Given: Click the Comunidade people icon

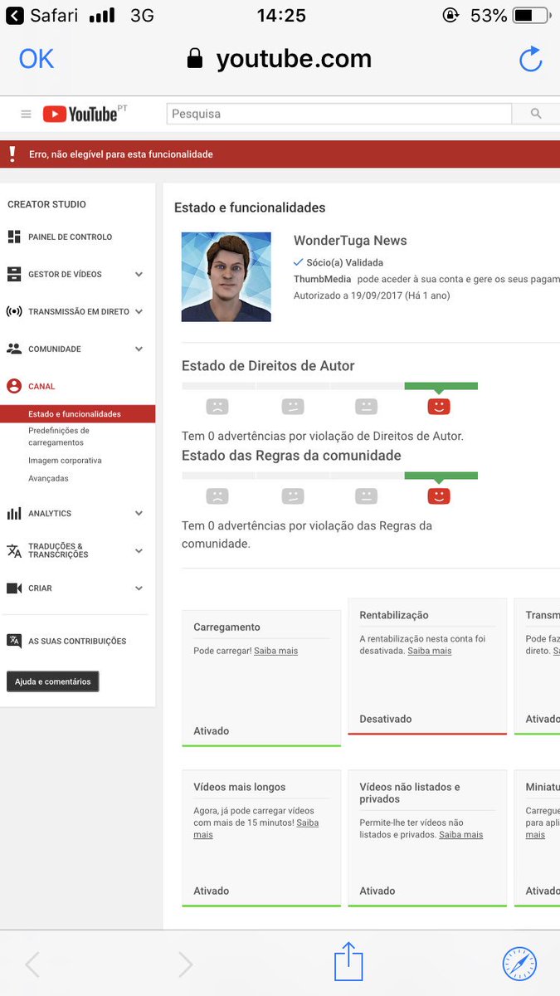Looking at the screenshot, I should click(14, 349).
